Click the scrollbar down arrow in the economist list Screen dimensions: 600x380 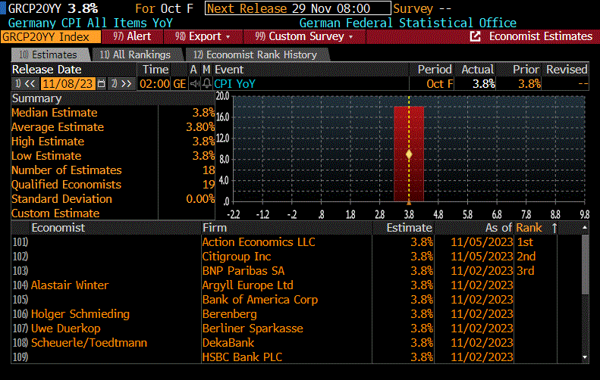(x=585, y=357)
